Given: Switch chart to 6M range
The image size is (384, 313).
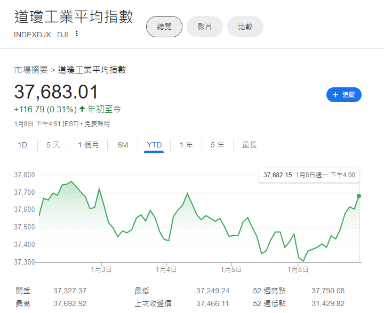Looking at the screenshot, I should [123, 145].
